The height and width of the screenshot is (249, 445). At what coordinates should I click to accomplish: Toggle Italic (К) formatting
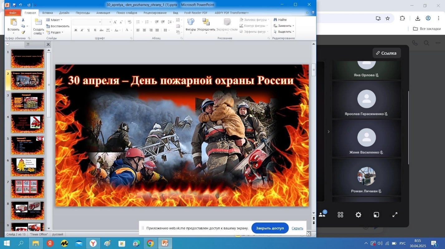point(82,30)
